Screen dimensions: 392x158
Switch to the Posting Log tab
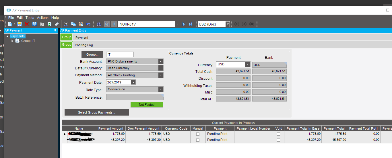tap(84, 45)
